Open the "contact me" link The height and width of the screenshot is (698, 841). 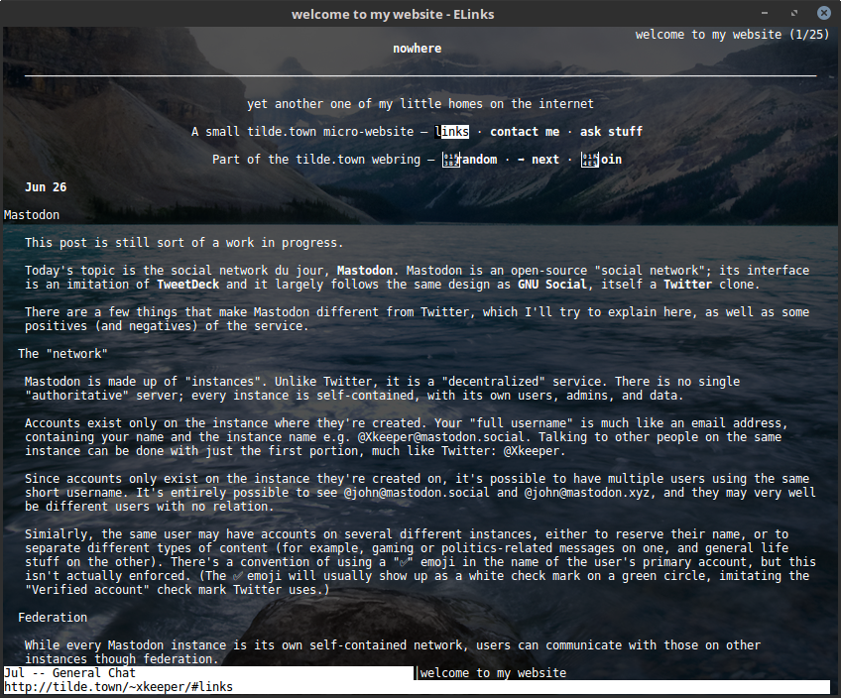pos(525,132)
